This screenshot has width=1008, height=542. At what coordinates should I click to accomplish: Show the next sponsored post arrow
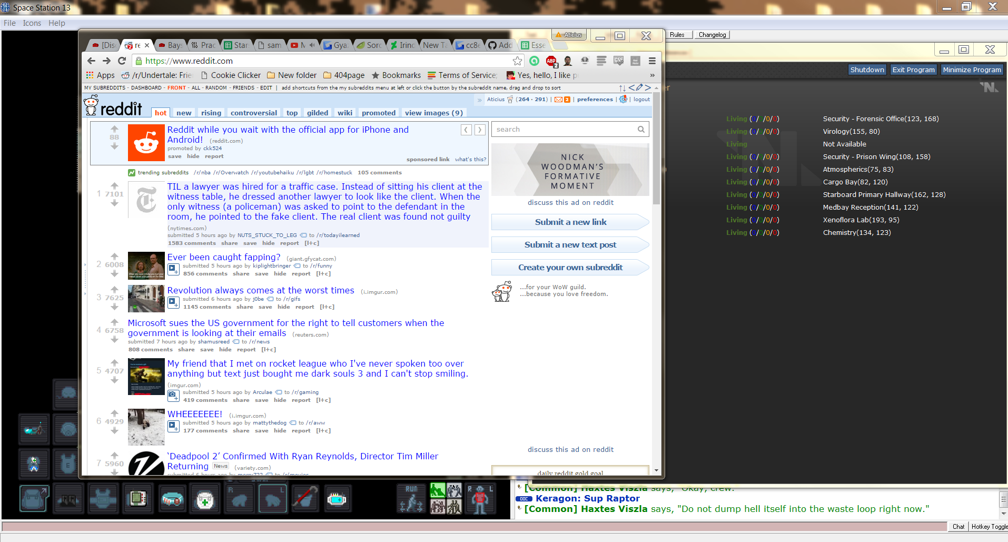479,130
